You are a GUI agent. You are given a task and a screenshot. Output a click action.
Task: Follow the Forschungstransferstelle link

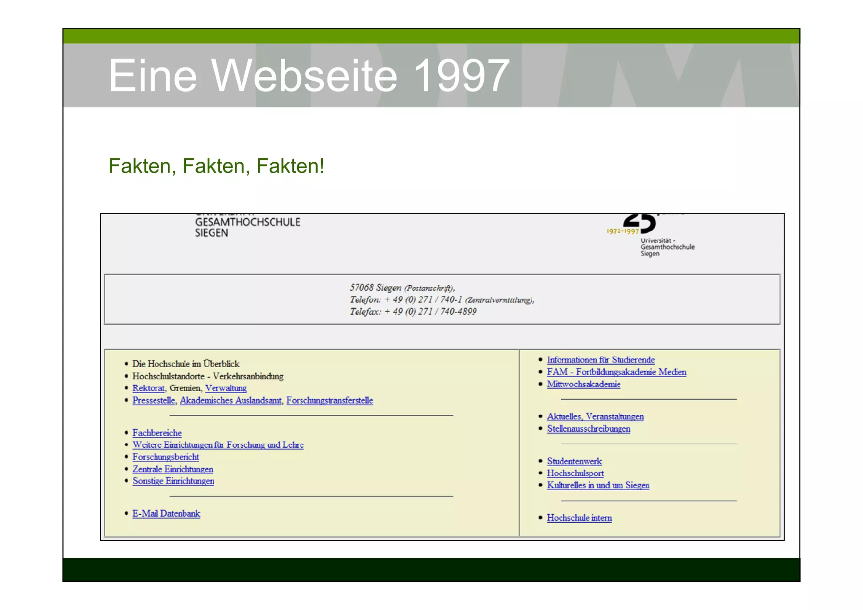(330, 400)
